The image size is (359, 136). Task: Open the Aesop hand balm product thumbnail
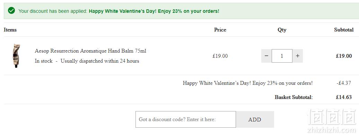17,56
